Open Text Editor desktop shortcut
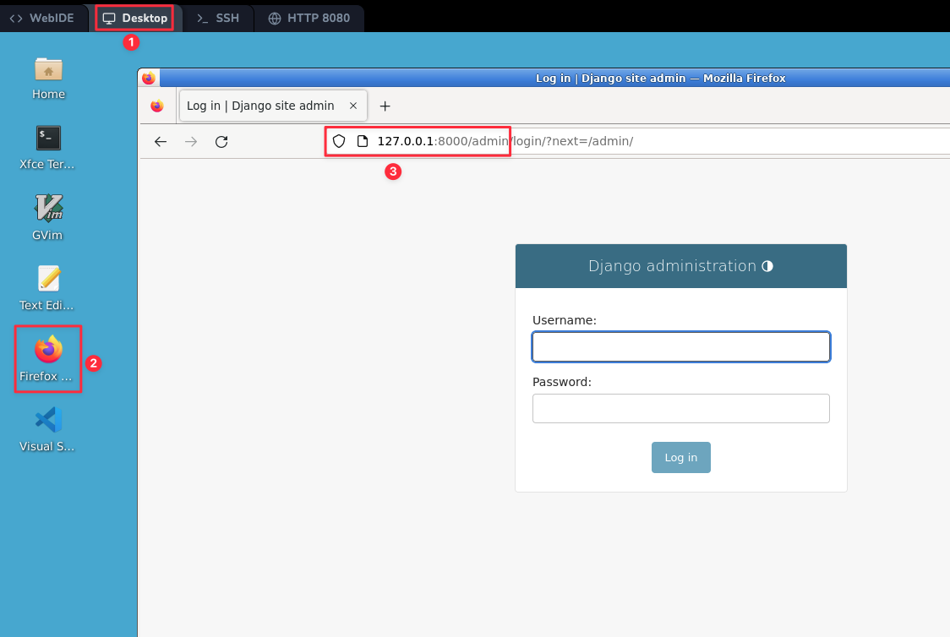Viewport: 950px width, 637px height. pyautogui.click(x=48, y=279)
